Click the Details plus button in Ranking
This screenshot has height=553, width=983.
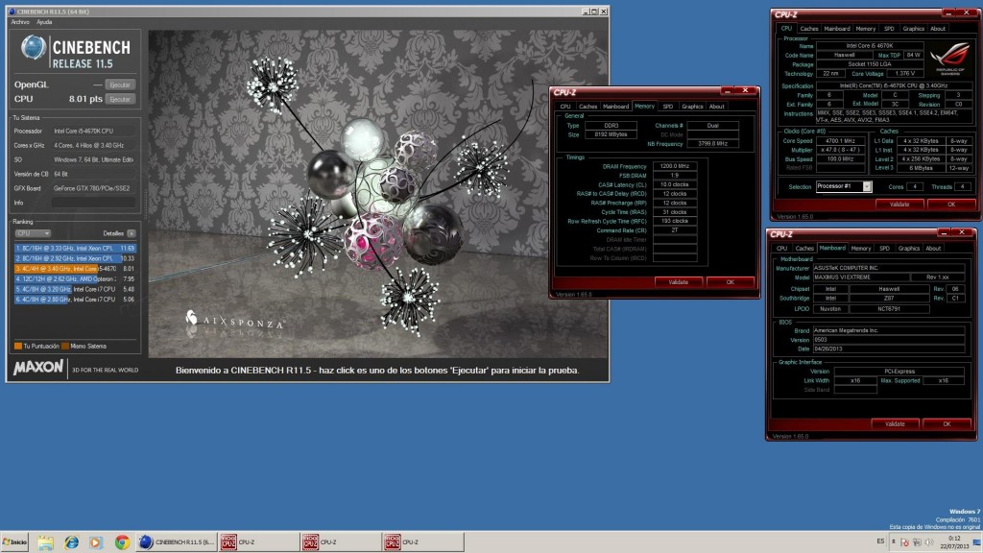[x=132, y=233]
